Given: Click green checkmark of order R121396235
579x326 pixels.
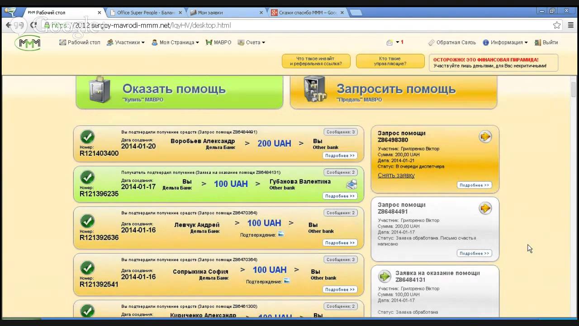Looking at the screenshot, I should pos(87,177).
